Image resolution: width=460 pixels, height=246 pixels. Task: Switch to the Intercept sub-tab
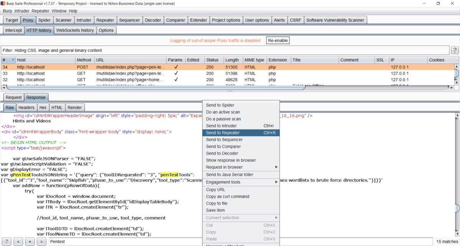(x=13, y=30)
